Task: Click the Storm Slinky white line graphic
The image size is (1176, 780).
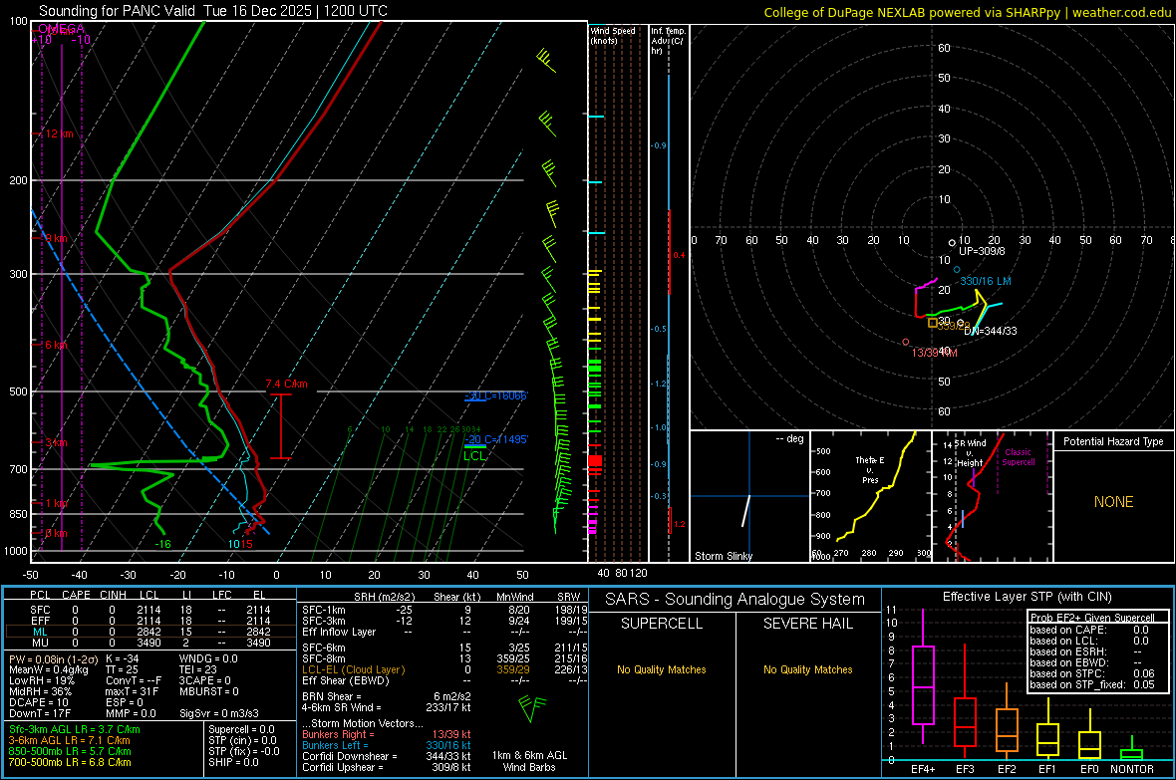Action: 746,511
